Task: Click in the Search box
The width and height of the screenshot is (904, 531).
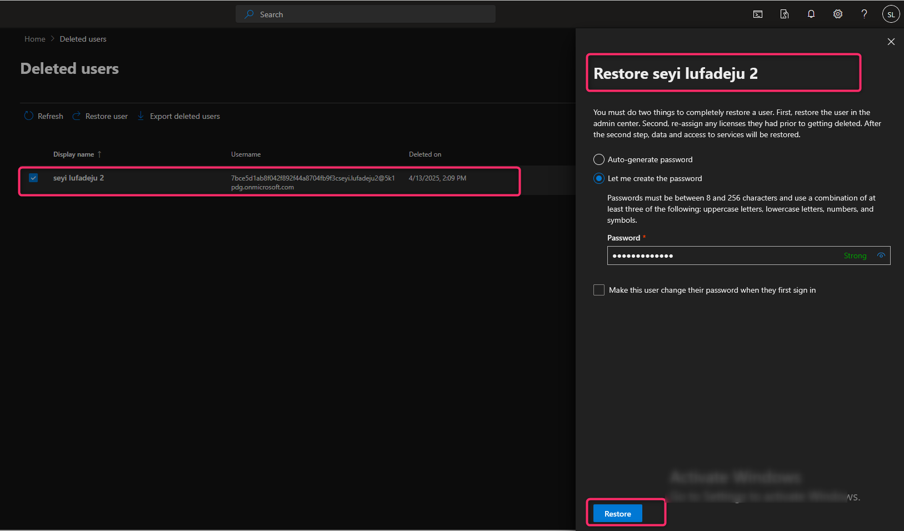Action: pos(366,14)
